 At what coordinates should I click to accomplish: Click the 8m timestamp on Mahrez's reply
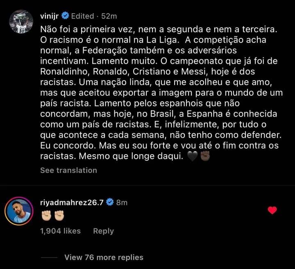(x=122, y=202)
